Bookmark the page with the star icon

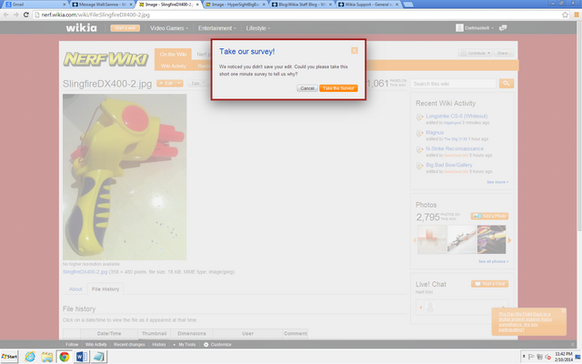tap(565, 15)
